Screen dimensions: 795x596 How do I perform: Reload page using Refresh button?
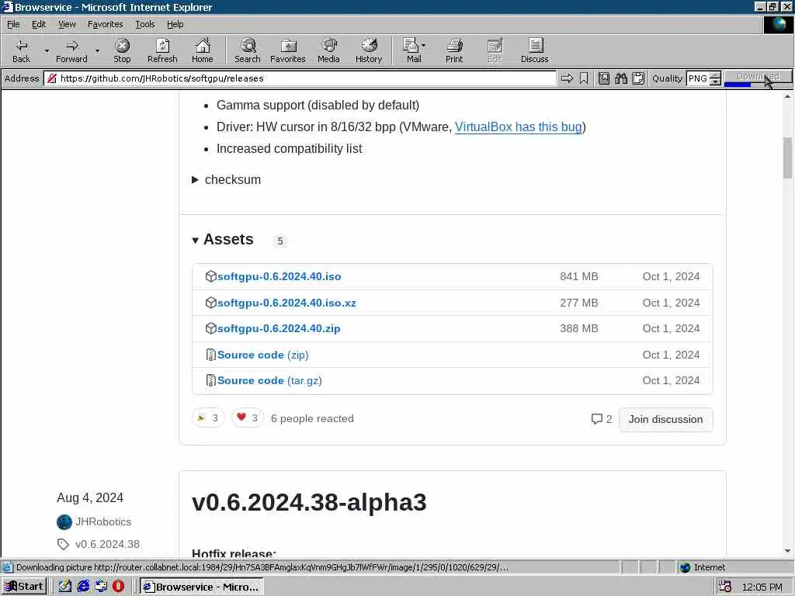162,50
